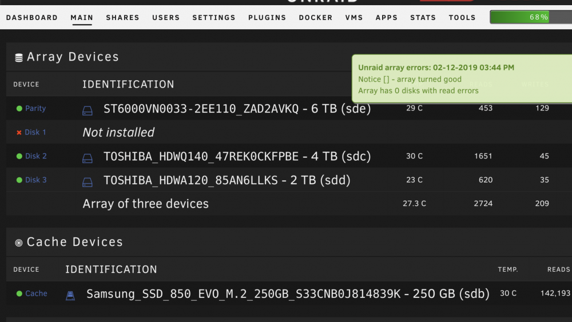Click the Disk 1 red X status icon

tap(19, 132)
